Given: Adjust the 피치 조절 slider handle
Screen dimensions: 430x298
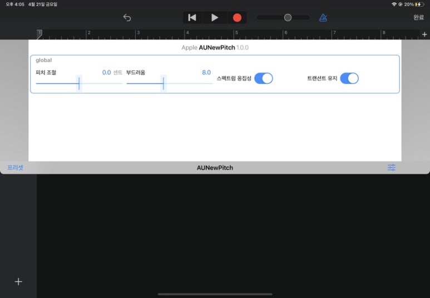Looking at the screenshot, I should tap(79, 83).
